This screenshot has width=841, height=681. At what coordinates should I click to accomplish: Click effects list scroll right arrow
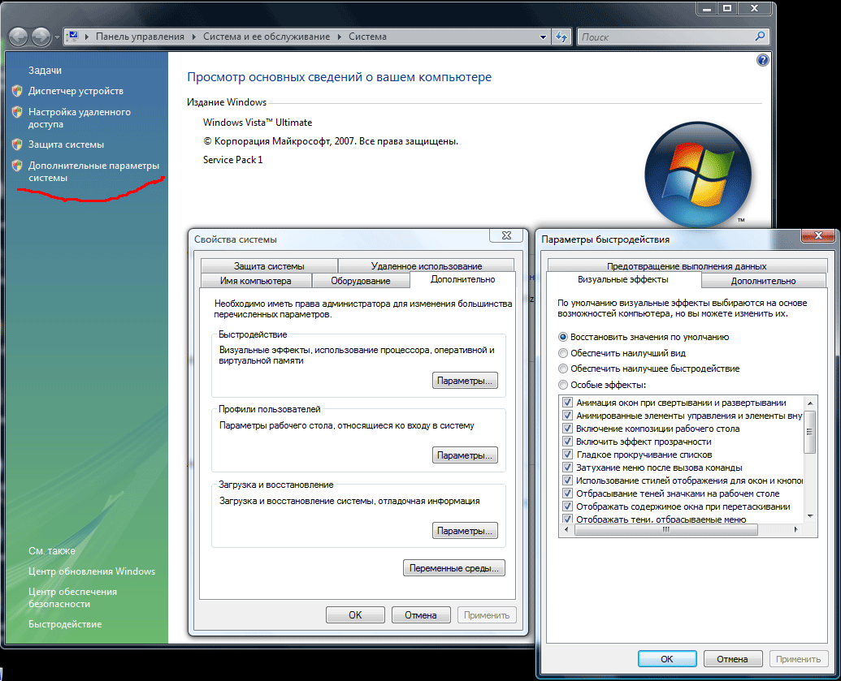click(796, 529)
